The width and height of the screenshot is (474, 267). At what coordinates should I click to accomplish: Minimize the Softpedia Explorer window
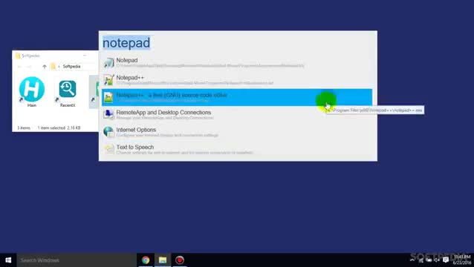[x=85, y=56]
